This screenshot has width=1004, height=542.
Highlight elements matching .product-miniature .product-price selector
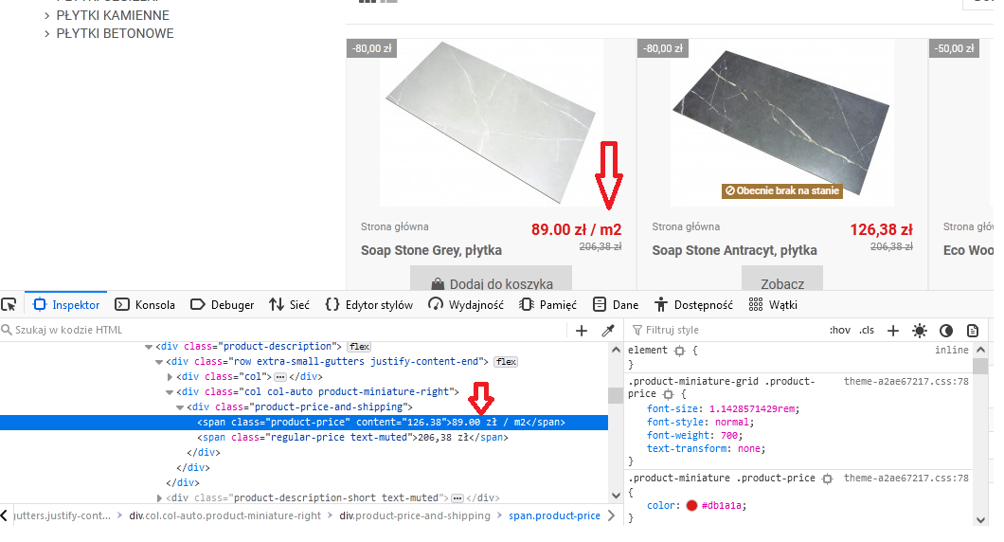(x=827, y=479)
